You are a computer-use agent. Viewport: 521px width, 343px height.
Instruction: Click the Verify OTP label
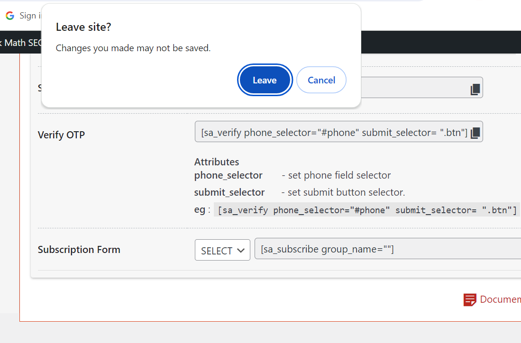[61, 135]
